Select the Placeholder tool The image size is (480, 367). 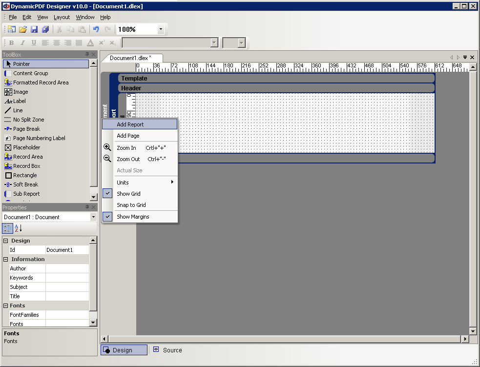click(46, 147)
